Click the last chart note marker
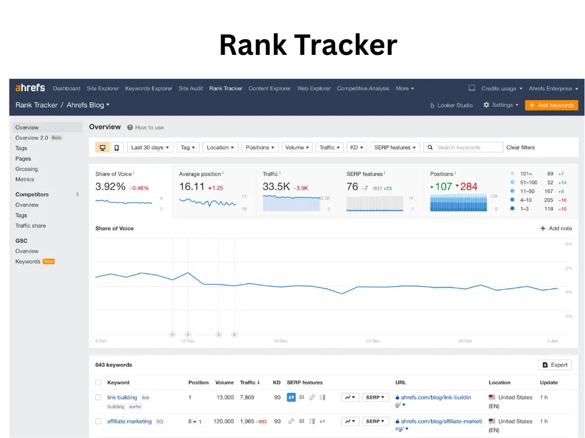 click(235, 335)
